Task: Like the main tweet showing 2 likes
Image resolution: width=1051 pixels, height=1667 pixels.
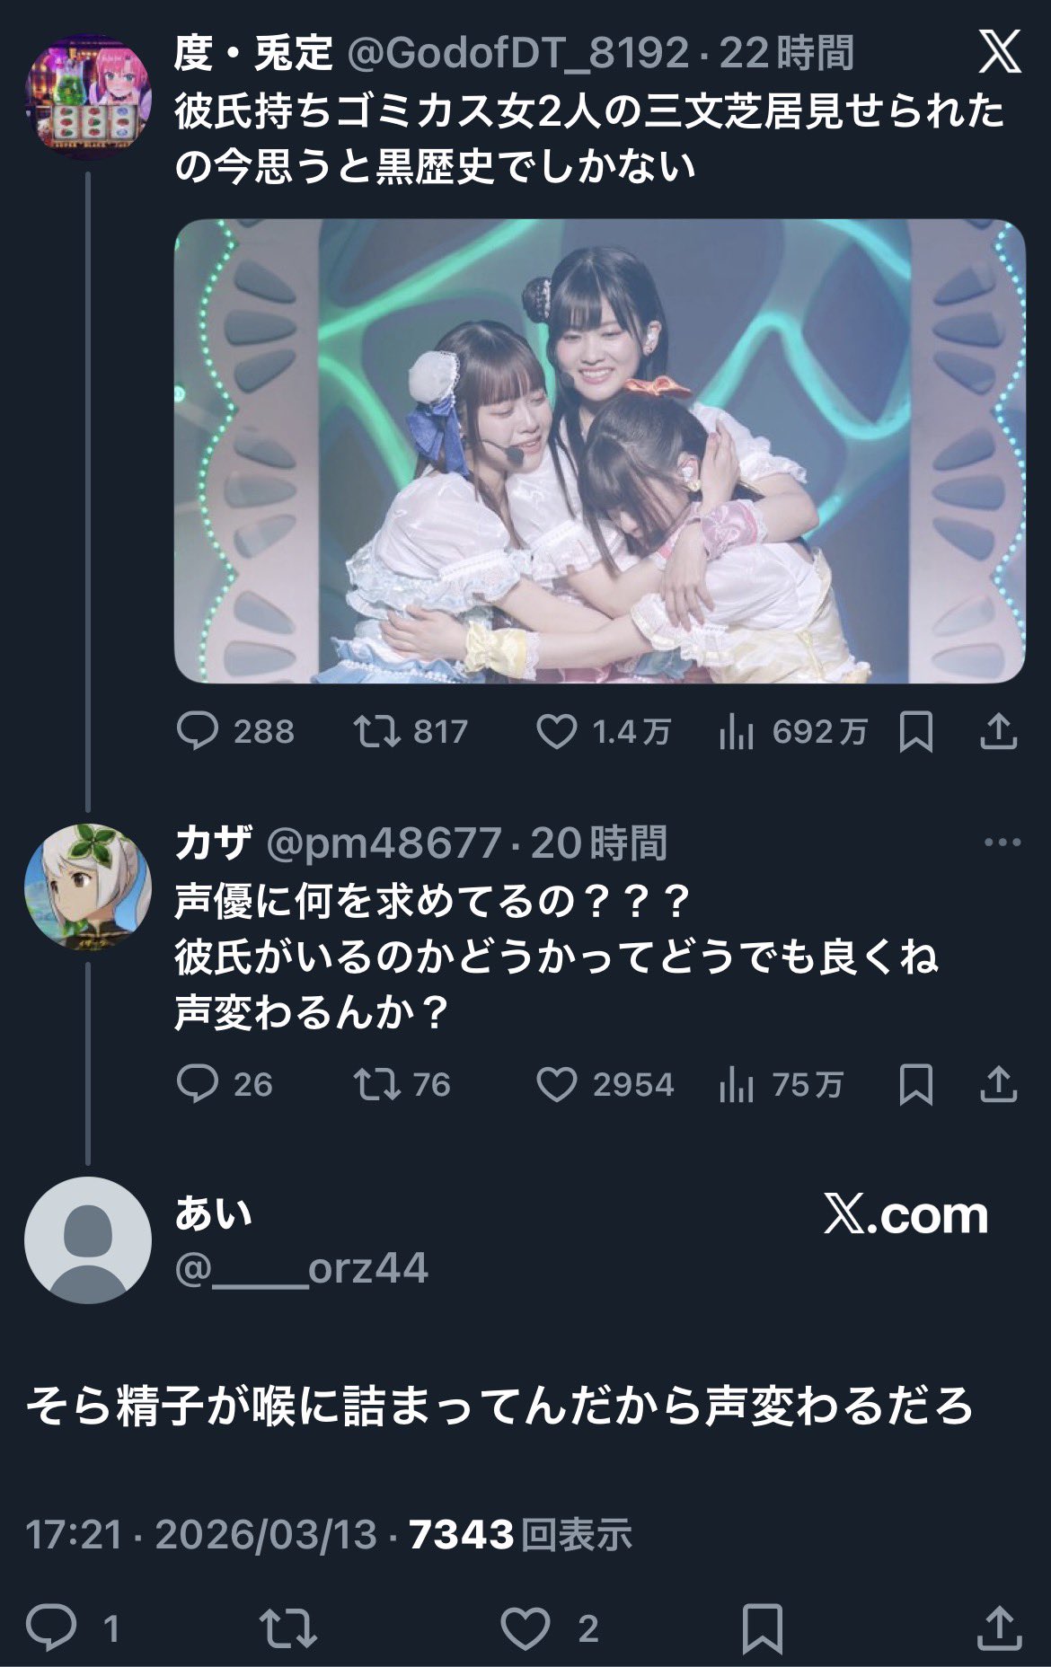Action: [x=525, y=1627]
